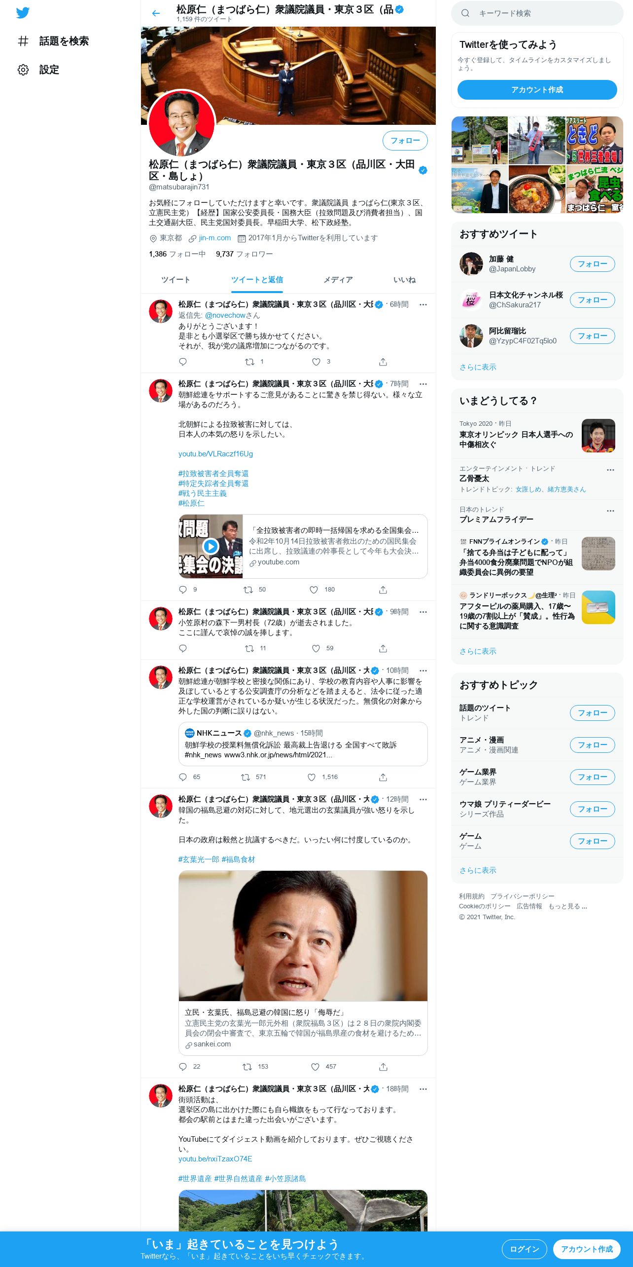The width and height of the screenshot is (633, 1267).
Task: Open more options on 18時間 tweet
Action: pyautogui.click(x=423, y=1089)
